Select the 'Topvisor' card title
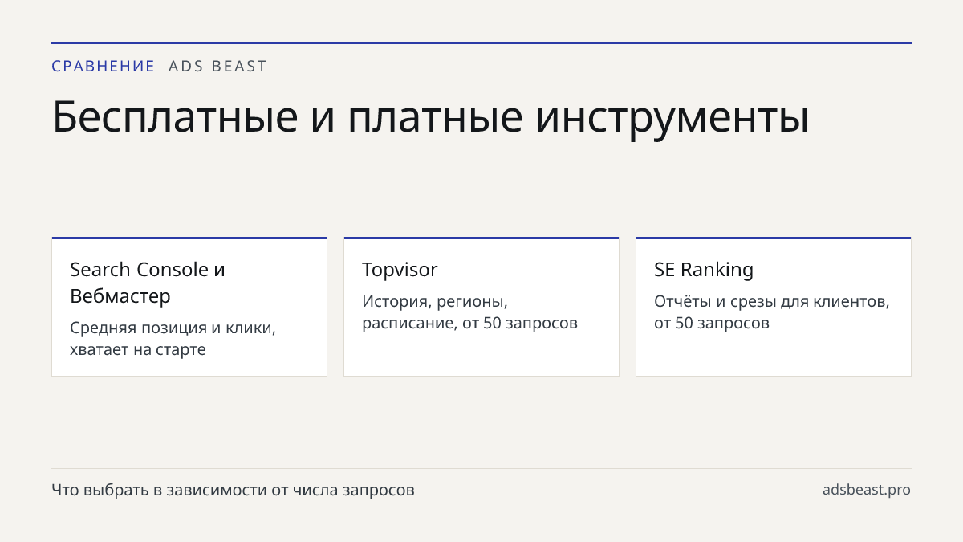The image size is (963, 542). coord(400,270)
